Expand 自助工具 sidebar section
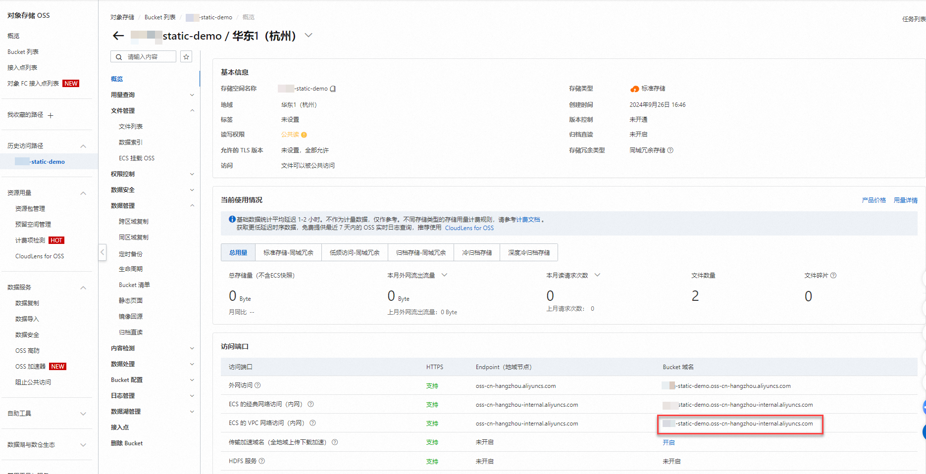926x474 pixels. 83,414
